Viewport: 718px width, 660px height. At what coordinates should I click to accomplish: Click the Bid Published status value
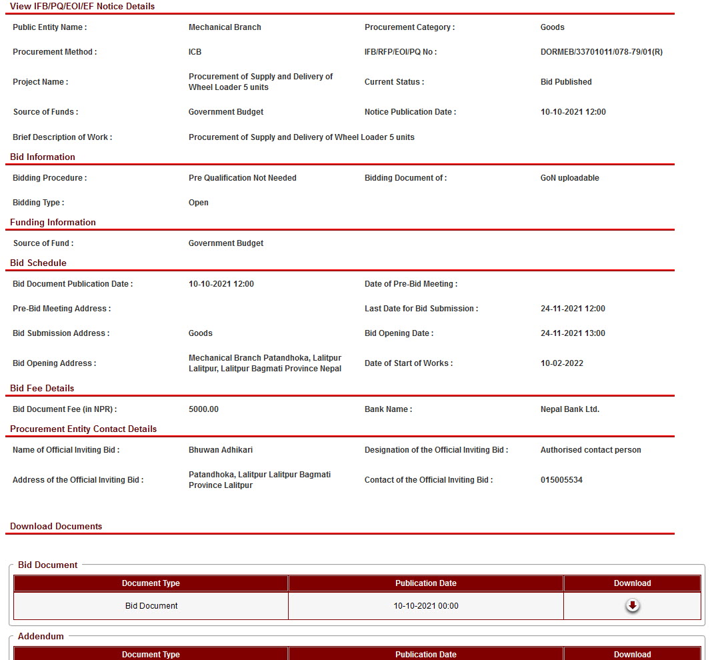click(566, 82)
